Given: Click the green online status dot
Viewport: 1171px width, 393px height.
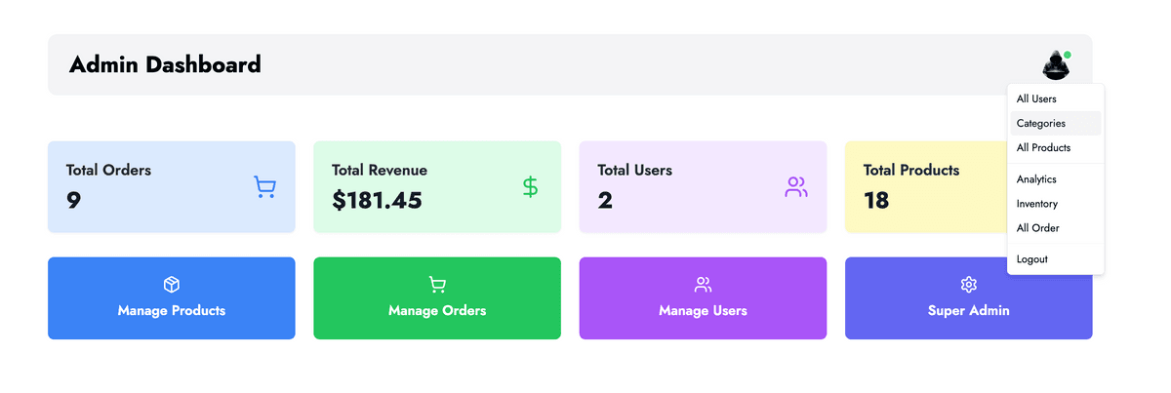Looking at the screenshot, I should click(1068, 55).
